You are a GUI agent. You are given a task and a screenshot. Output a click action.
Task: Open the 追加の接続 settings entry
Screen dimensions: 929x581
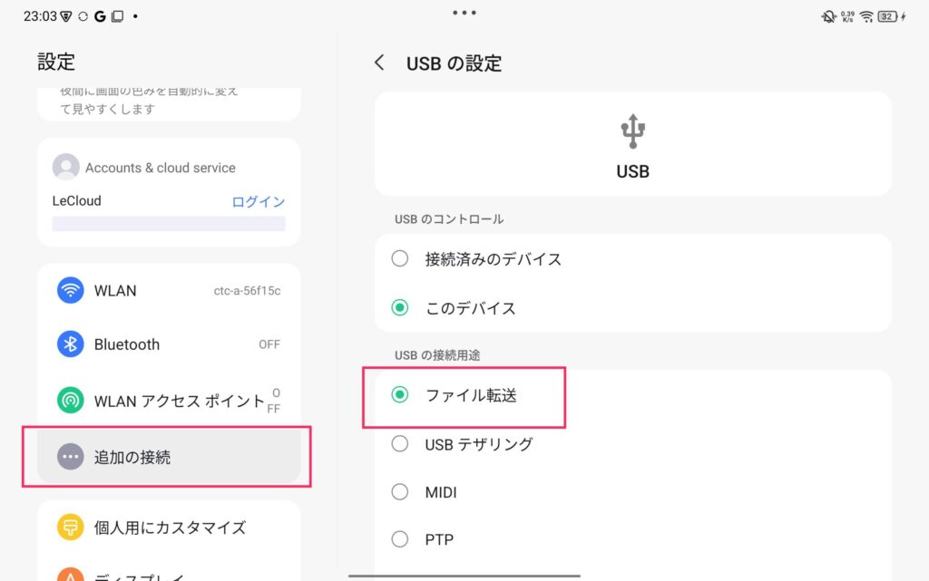(169, 457)
